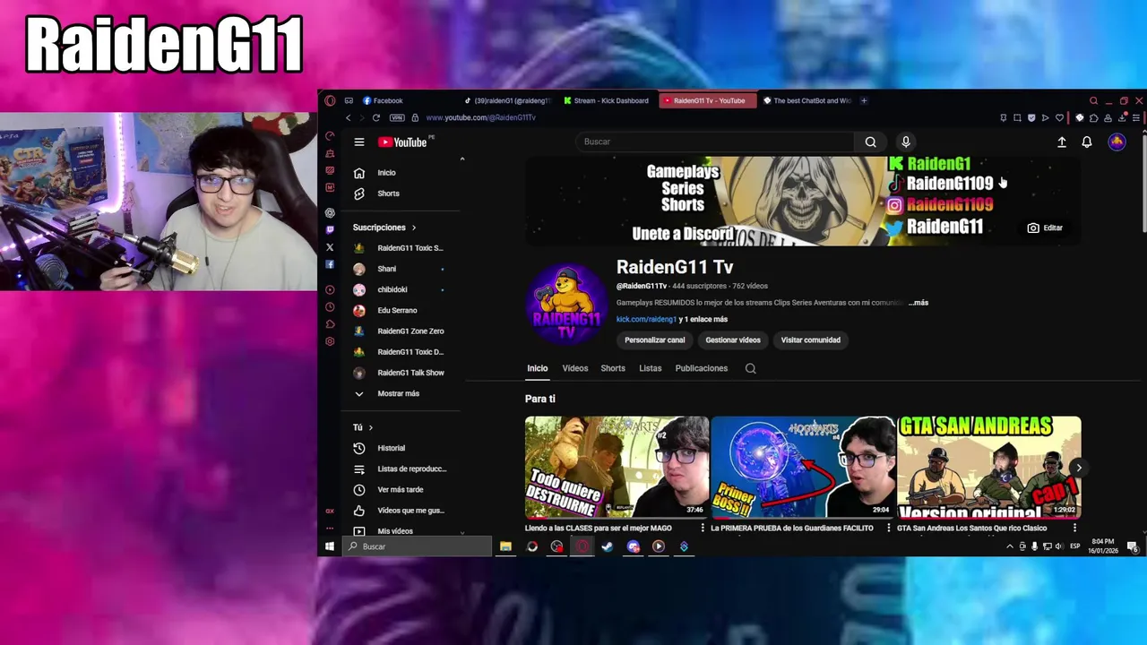Show hidden system tray icons chevron
1147x645 pixels.
[x=1009, y=546]
